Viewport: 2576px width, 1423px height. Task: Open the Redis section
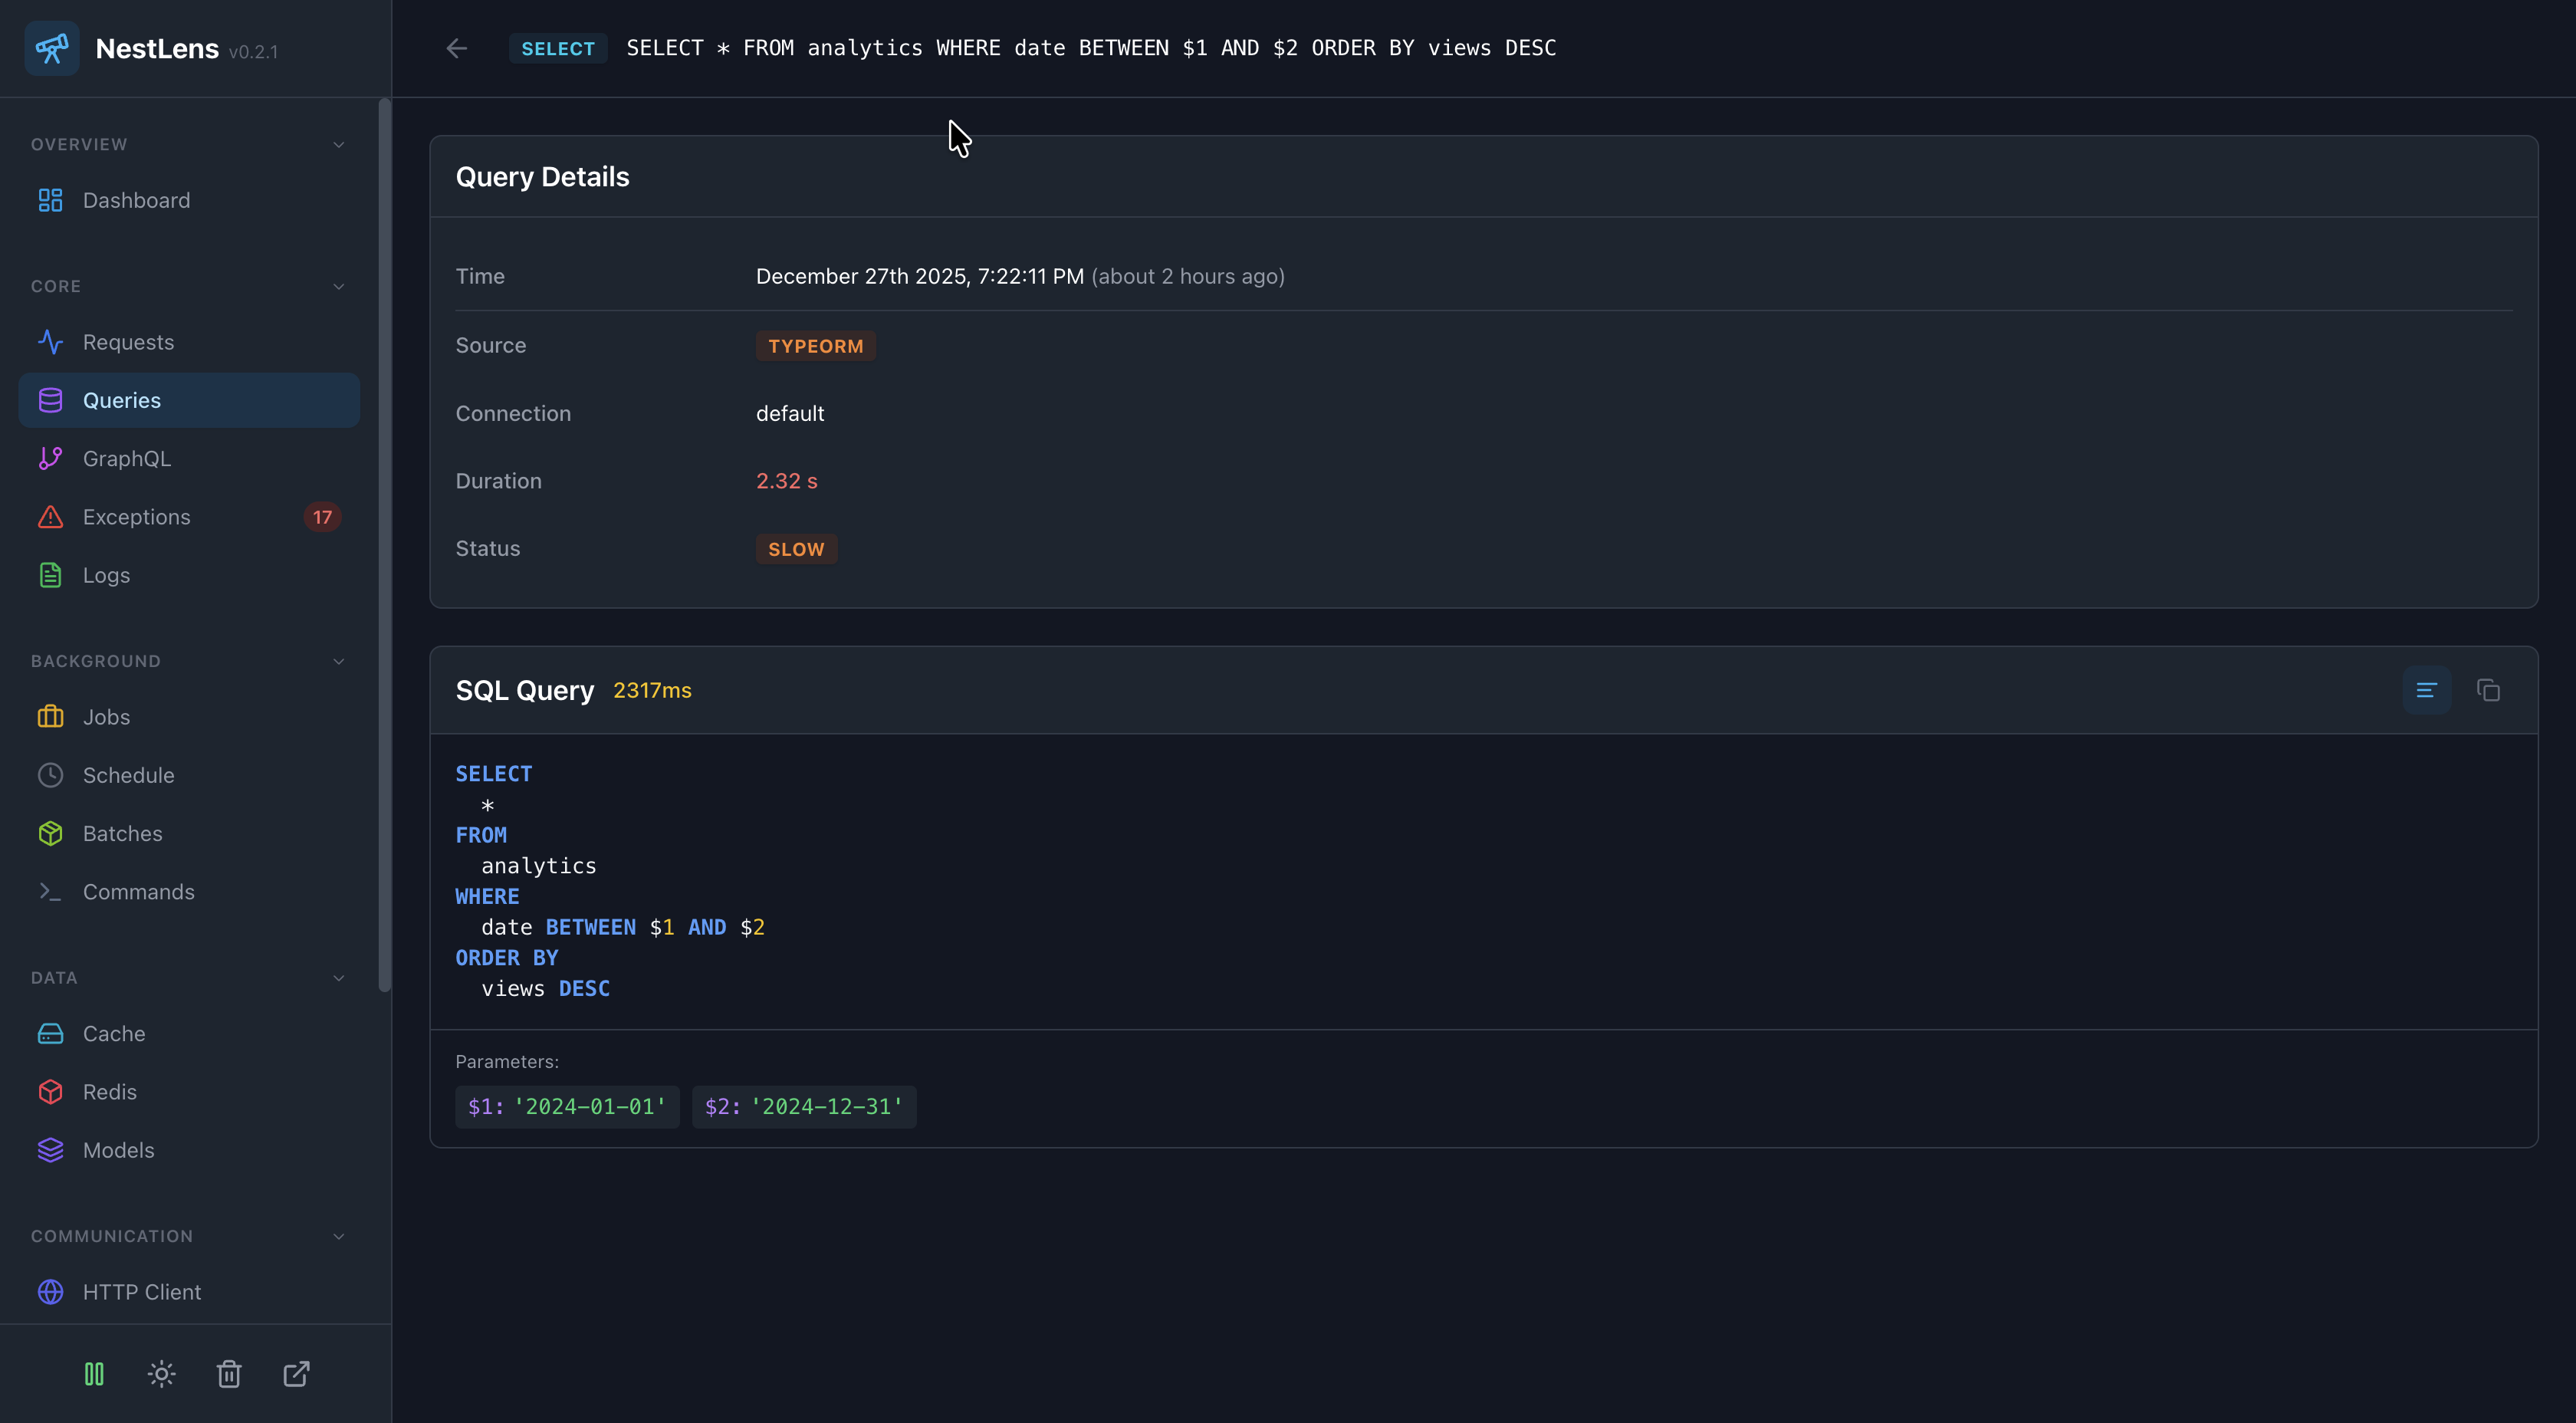pyautogui.click(x=110, y=1092)
